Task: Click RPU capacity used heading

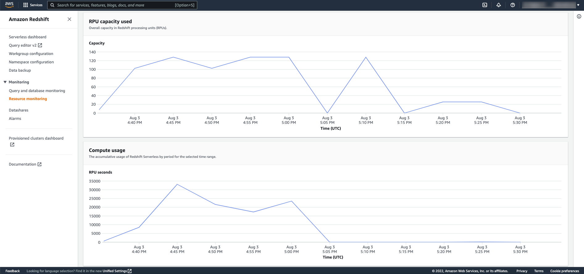Action: pyautogui.click(x=110, y=21)
